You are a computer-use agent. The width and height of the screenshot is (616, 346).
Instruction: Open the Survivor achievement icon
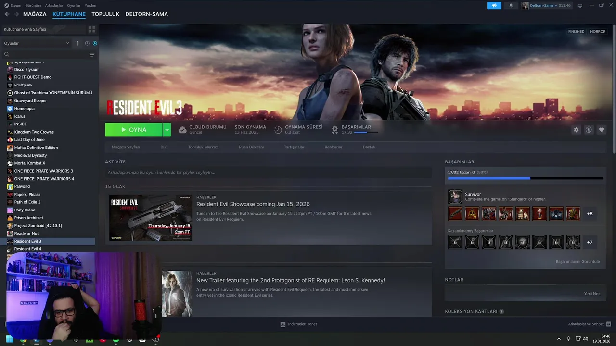click(x=455, y=197)
